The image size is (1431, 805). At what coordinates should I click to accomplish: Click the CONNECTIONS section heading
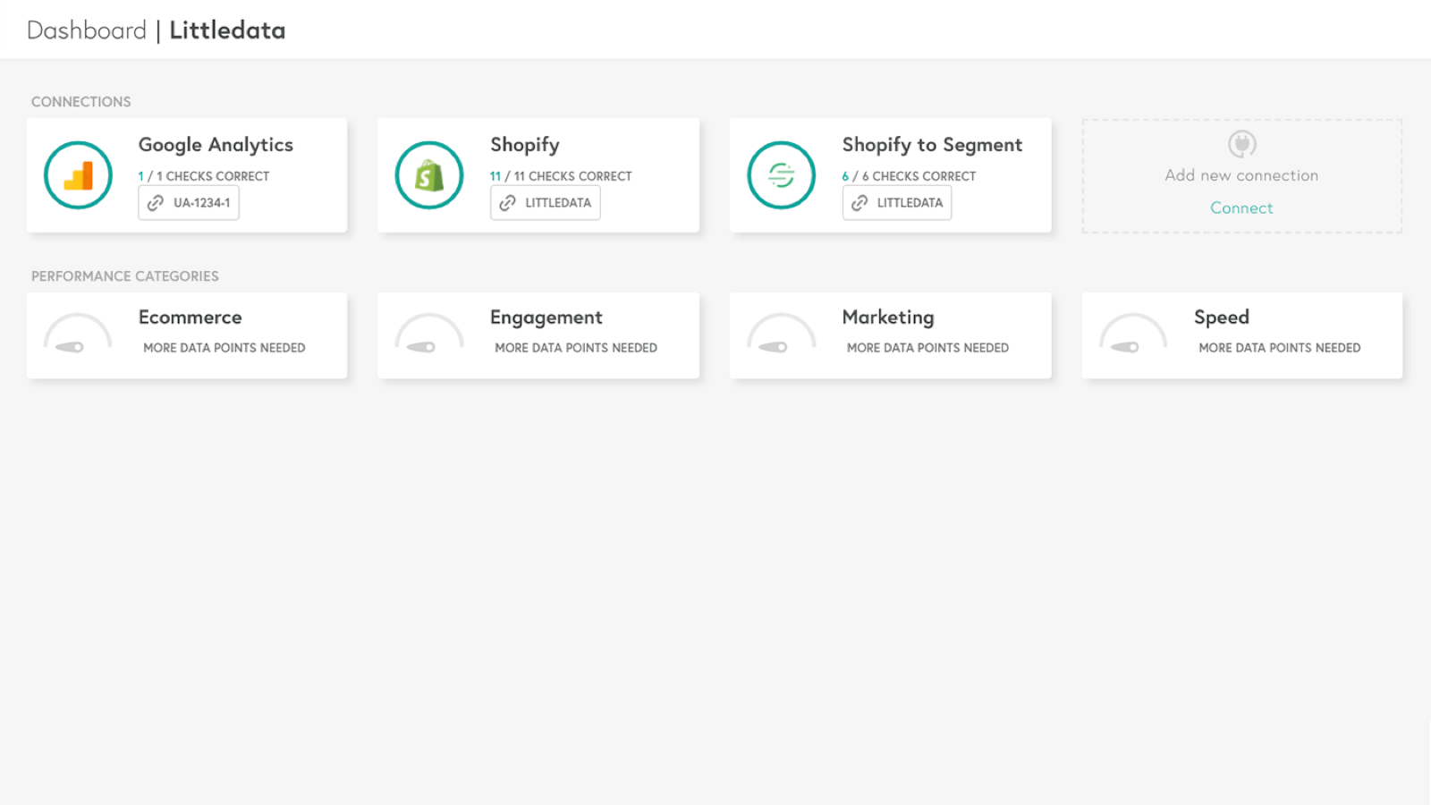tap(81, 102)
